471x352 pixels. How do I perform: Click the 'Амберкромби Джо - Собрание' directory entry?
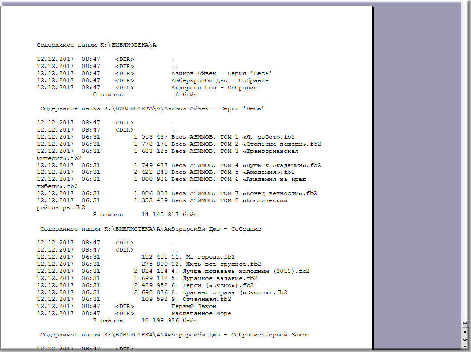point(219,80)
